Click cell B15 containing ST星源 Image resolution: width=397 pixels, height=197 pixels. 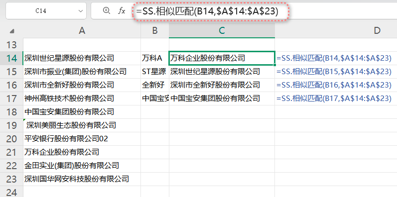[x=155, y=72]
